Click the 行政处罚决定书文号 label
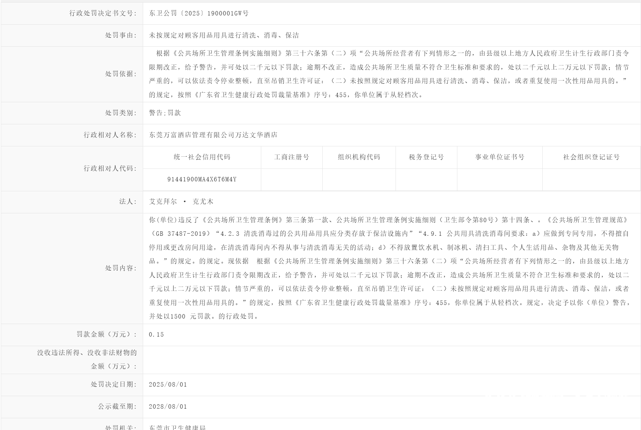 tap(103, 13)
